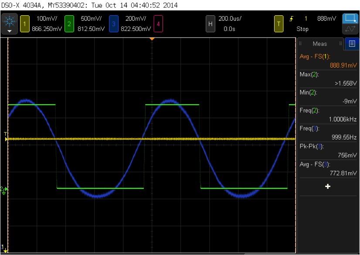Toggle the waveform drag gesture icon
Image resolution: width=360 pixels, height=255 pixels.
[x=351, y=29]
